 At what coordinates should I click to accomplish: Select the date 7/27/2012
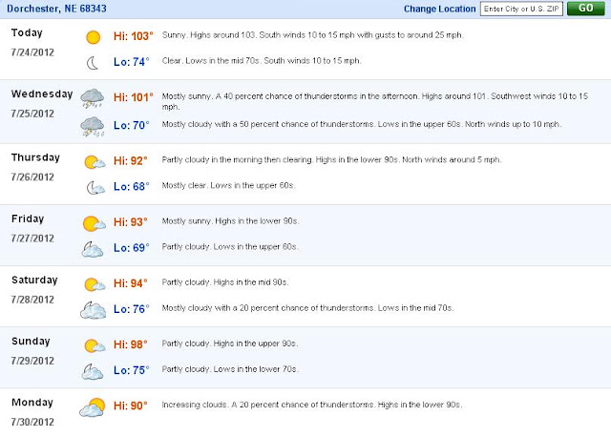click(32, 238)
